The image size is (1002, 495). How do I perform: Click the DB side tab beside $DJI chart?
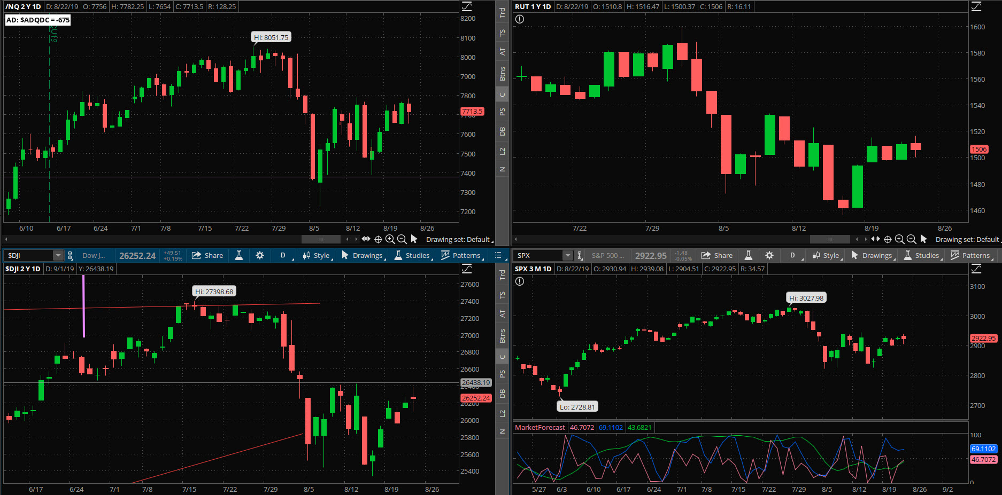point(502,394)
